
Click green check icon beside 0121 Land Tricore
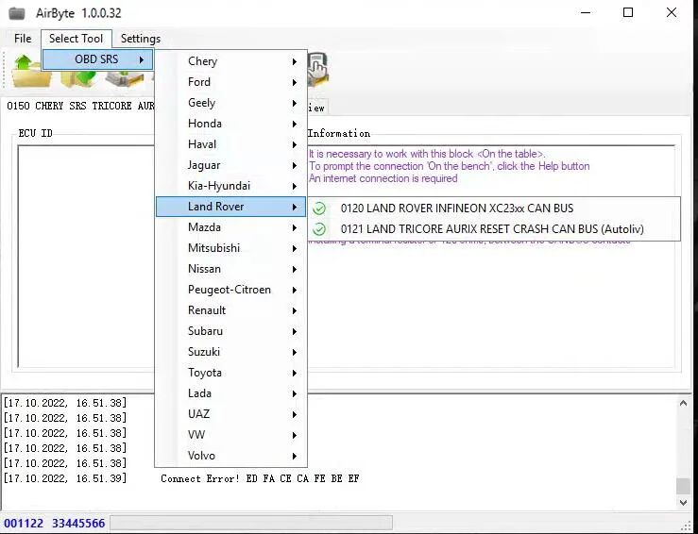point(319,229)
